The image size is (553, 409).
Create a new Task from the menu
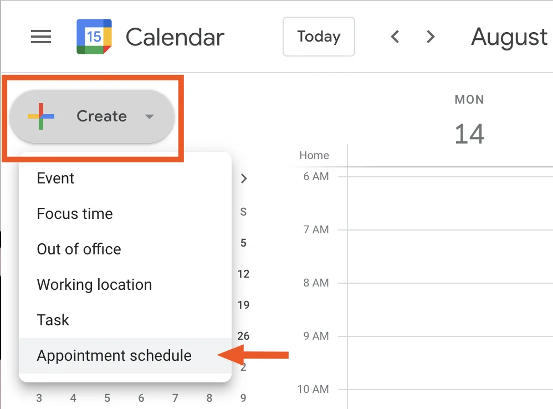[x=53, y=320]
